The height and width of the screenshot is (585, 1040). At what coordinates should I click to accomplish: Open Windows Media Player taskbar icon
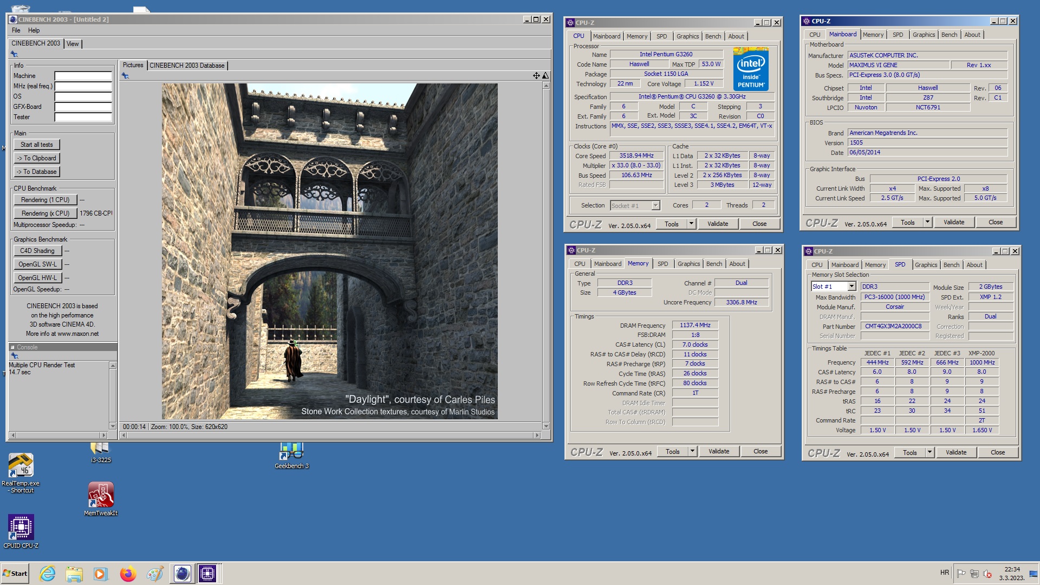coord(101,574)
